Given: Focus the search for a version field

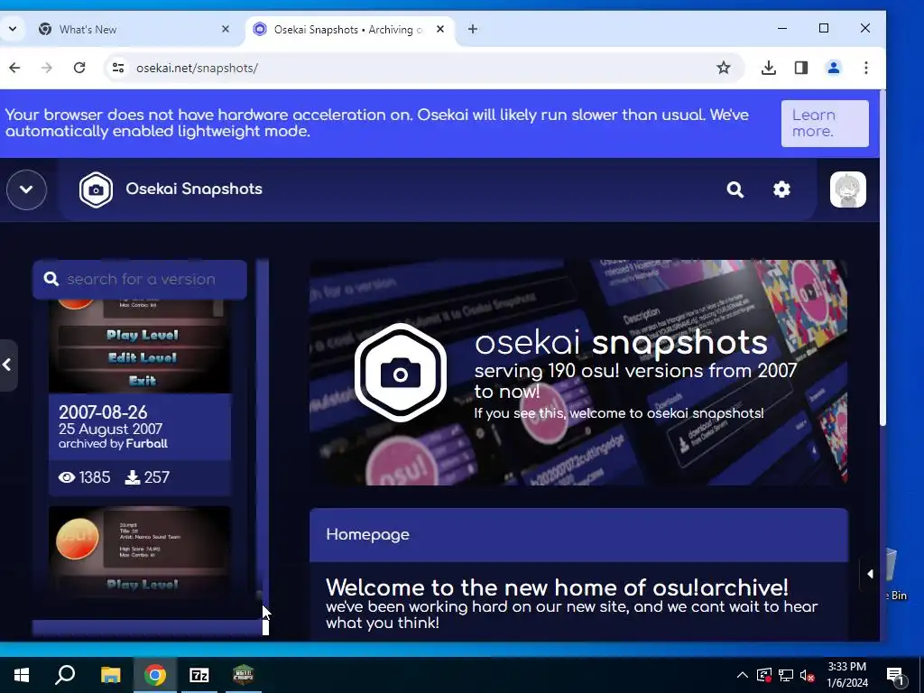Looking at the screenshot, I should pos(140,280).
